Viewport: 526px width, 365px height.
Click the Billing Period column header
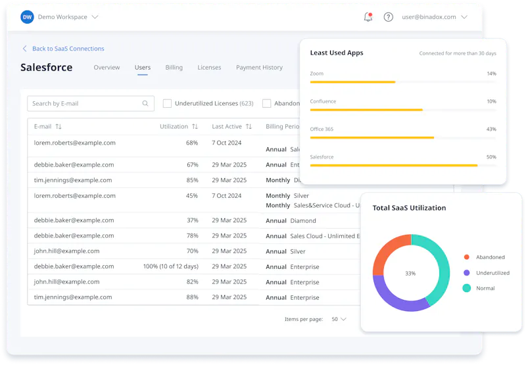(283, 126)
